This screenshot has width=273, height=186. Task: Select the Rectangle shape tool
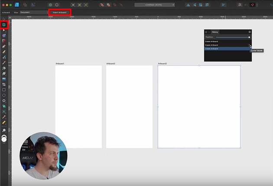tap(4, 90)
